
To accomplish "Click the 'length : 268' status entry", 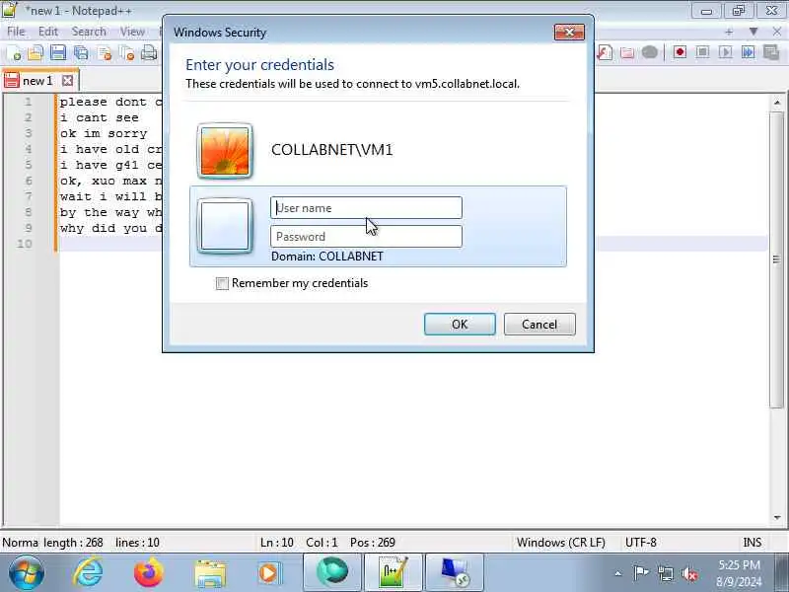I will tap(73, 543).
